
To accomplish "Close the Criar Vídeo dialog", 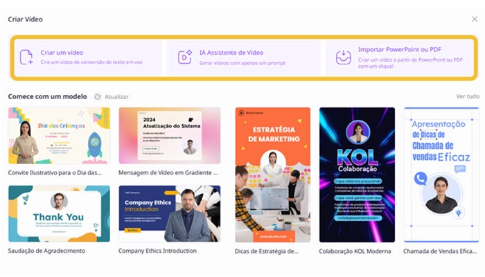I will 475,19.
